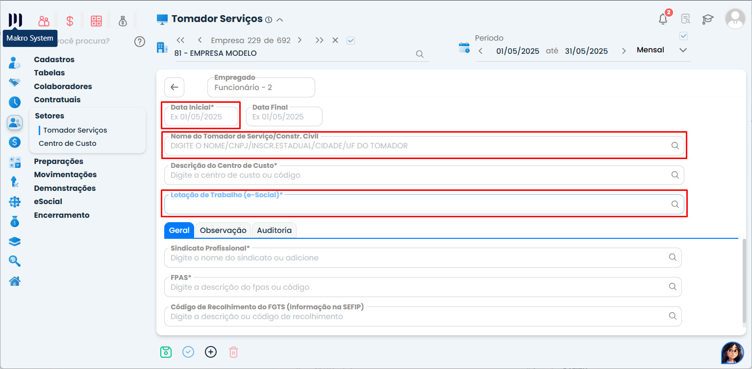Click the FPAS search magnifier
Viewport: 752px width, 369px height.
(x=673, y=287)
